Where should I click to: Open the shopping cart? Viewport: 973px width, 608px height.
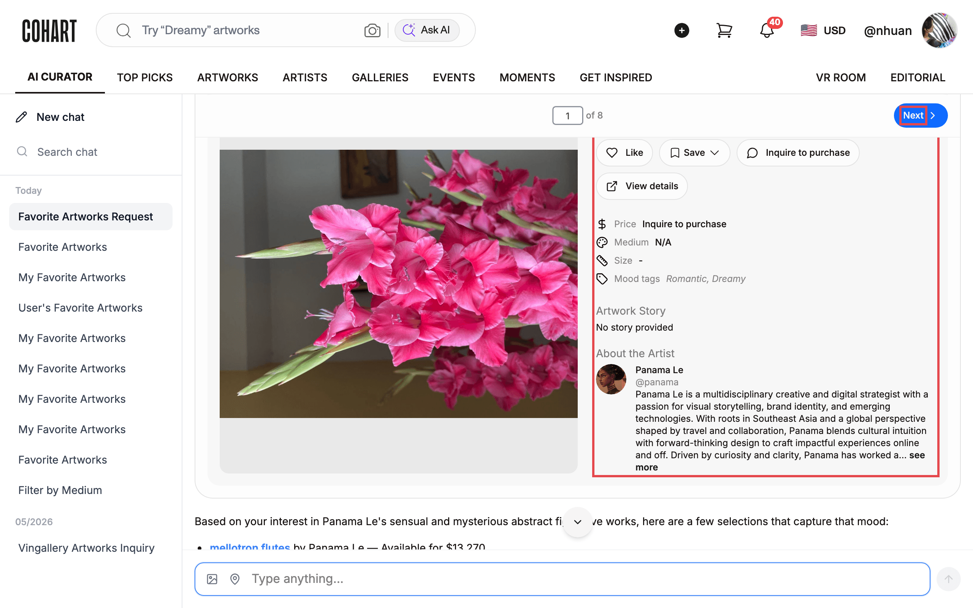[724, 30]
